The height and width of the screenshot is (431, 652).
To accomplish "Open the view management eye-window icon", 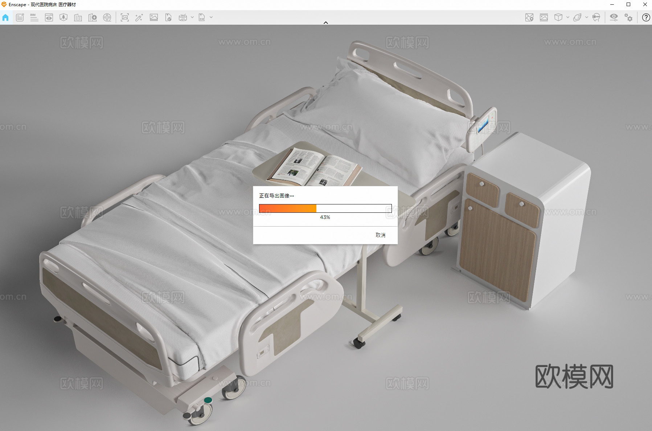I will [49, 17].
